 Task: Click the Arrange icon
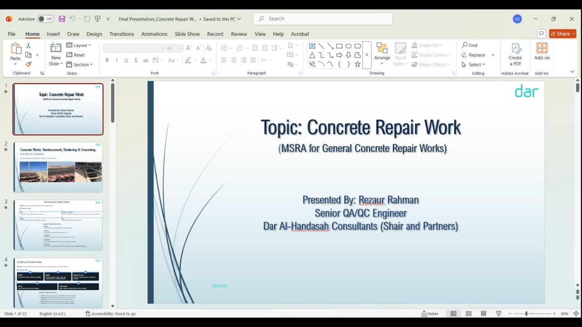point(382,49)
